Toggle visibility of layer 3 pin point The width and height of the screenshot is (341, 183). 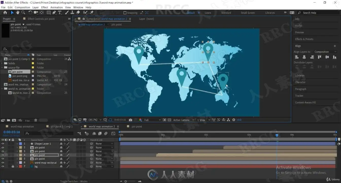coord(3,151)
